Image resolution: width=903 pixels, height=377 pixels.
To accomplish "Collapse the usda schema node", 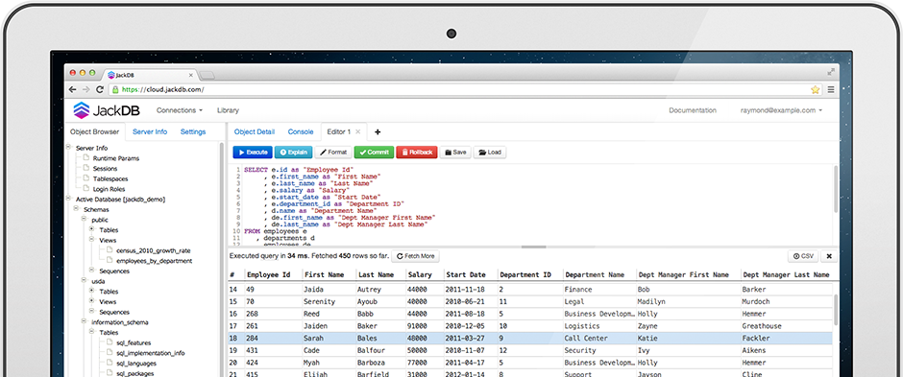I will 85,280.
